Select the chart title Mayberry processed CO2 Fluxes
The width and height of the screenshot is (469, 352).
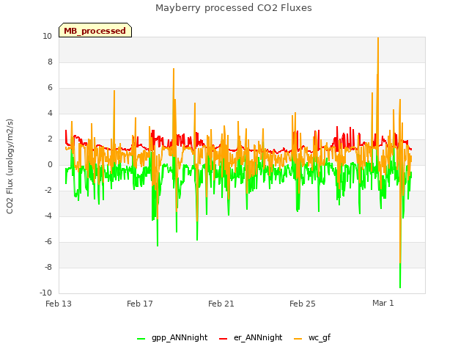234,8
